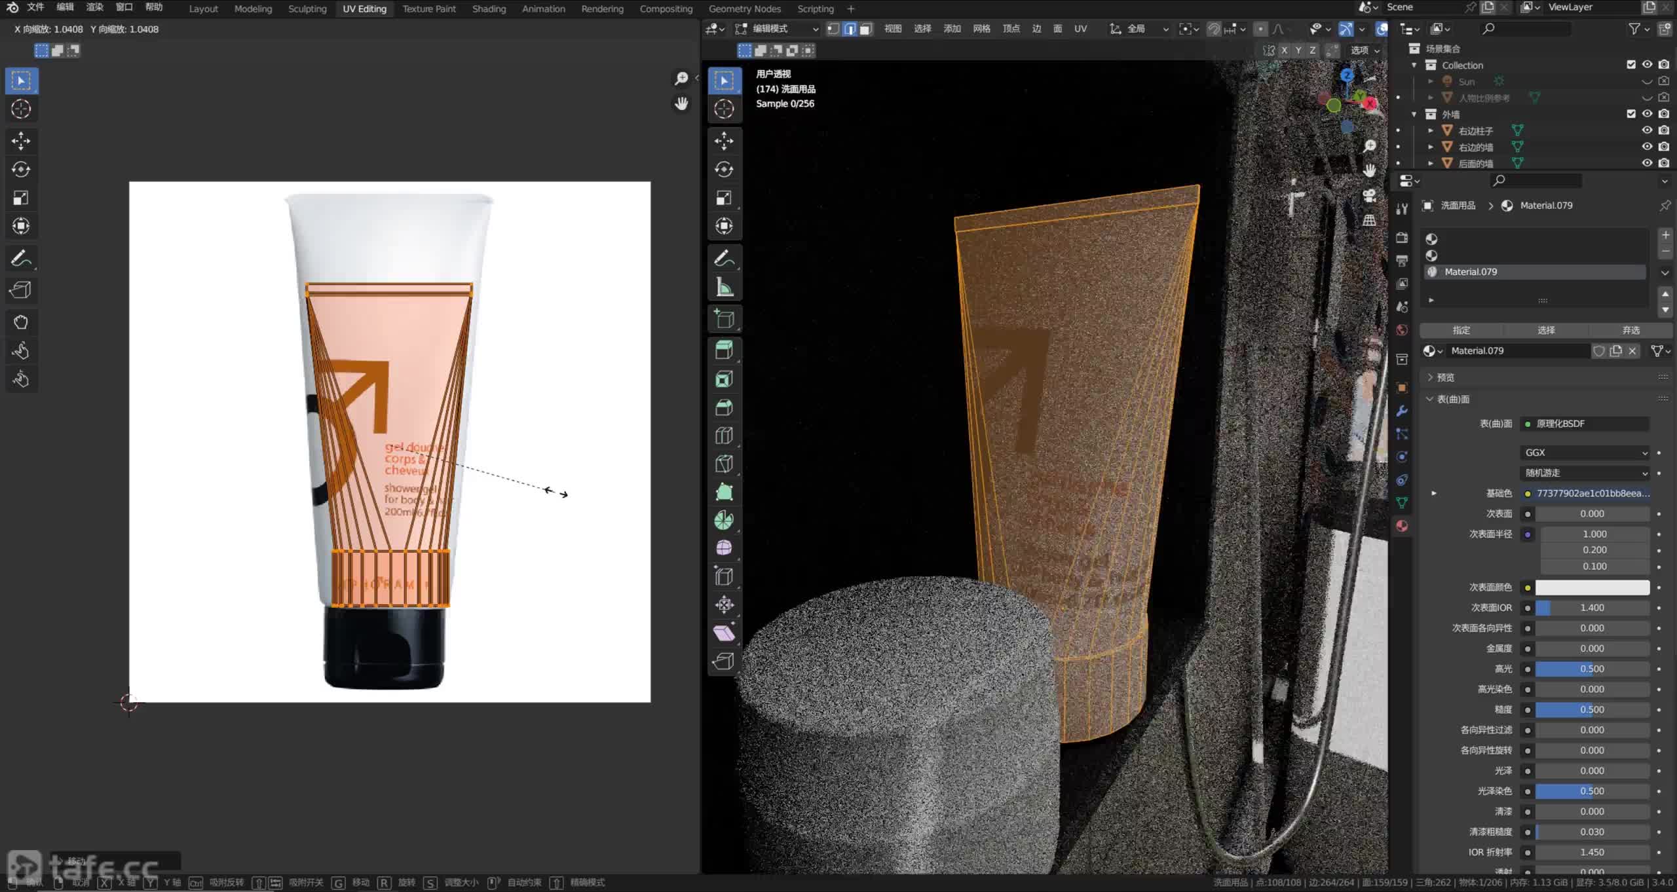Viewport: 1677px width, 892px height.
Task: Select the Inset Faces tool
Action: tap(724, 379)
